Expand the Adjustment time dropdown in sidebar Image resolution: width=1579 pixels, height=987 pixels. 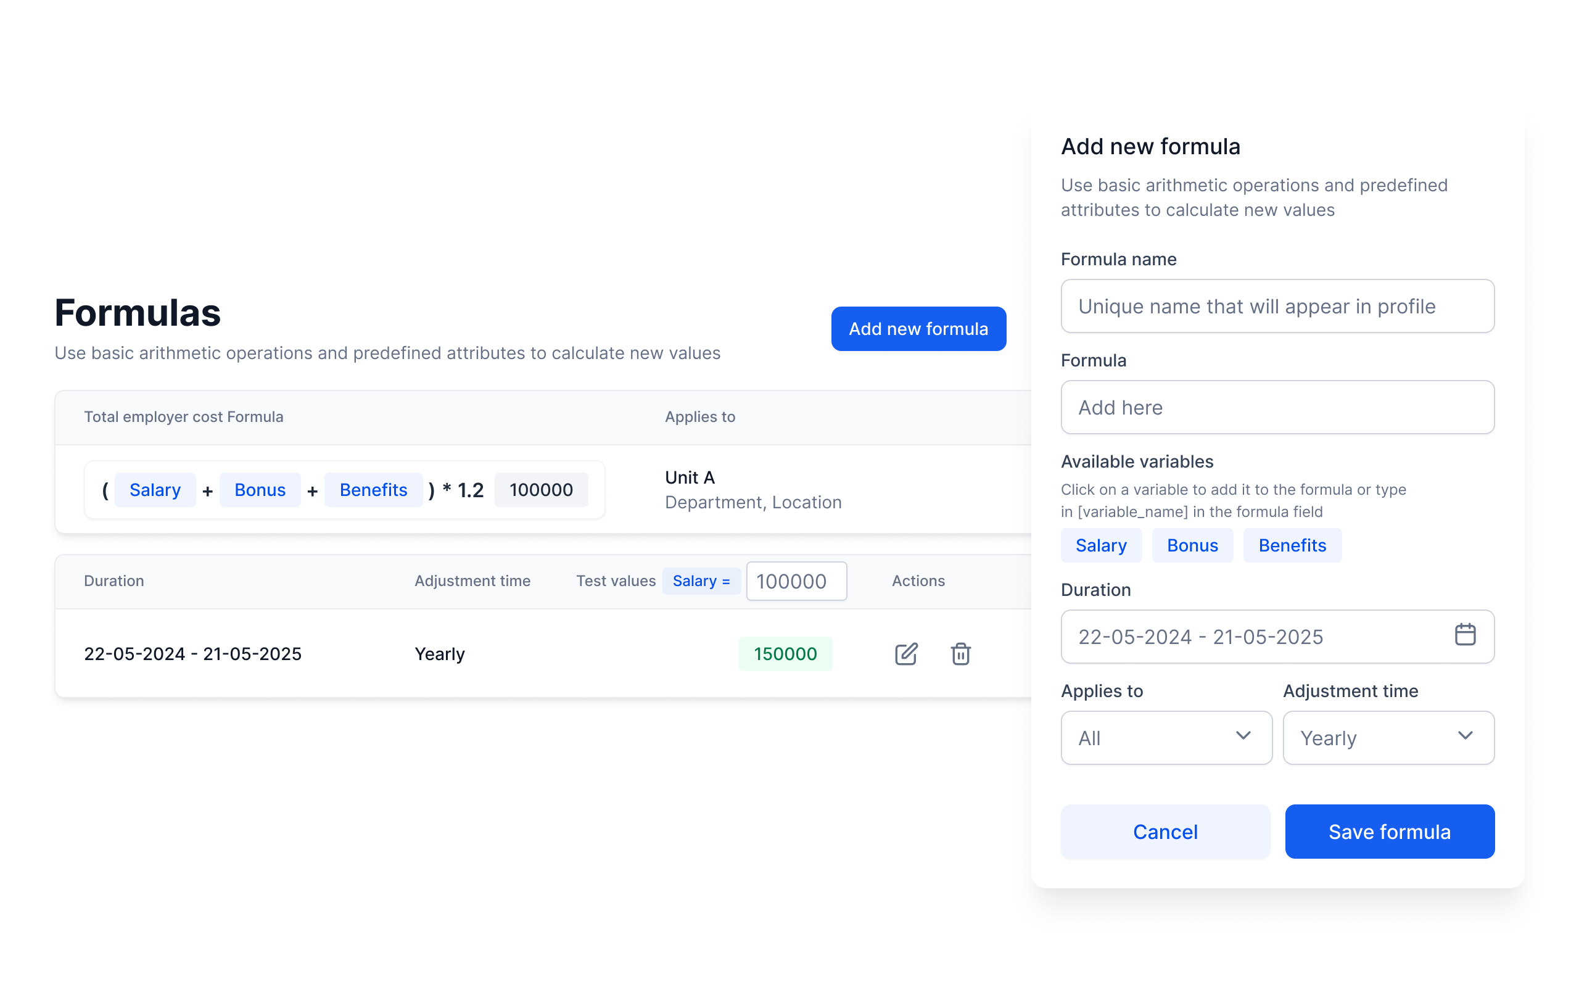1389,738
